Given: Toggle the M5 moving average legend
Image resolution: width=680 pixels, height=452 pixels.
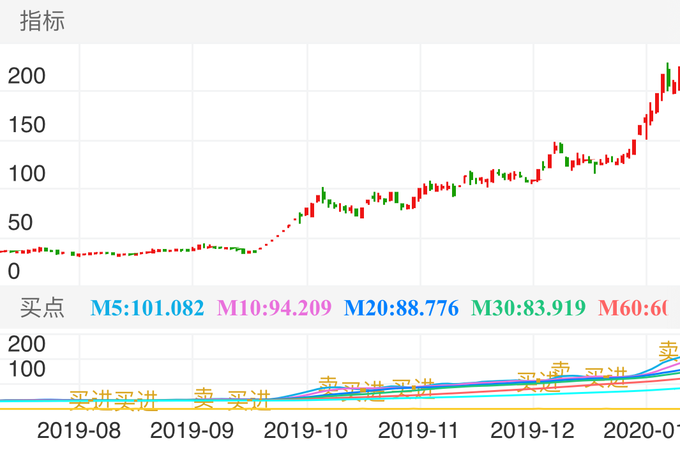Looking at the screenshot, I should pos(147,308).
